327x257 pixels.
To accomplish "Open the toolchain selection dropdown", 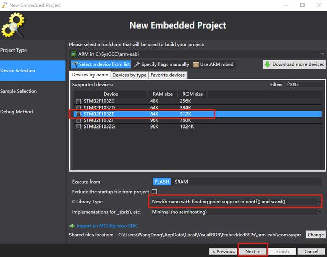I will pos(322,54).
